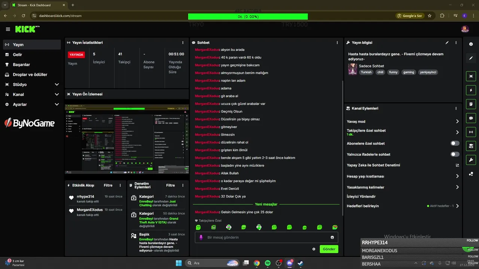This screenshot has width=479, height=269.
Task: Open Filtre in Etkinlik Akışı panel
Action: click(x=108, y=185)
